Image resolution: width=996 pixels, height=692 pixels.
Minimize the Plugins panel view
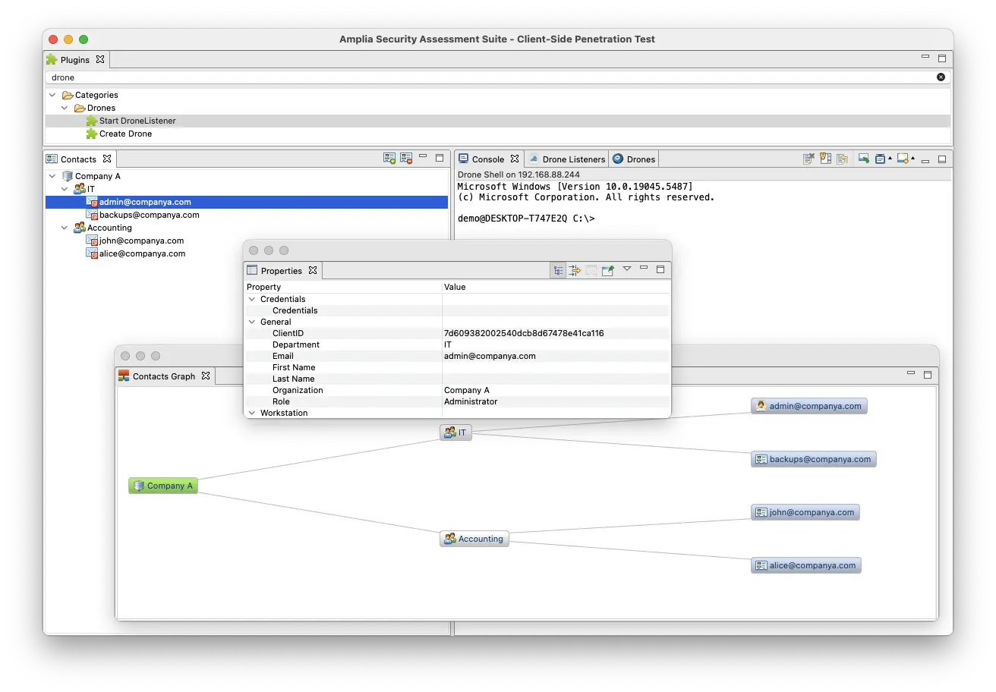(925, 57)
